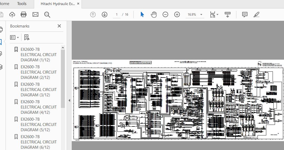Open the find text search tool
The image size is (284, 150).
47,15
